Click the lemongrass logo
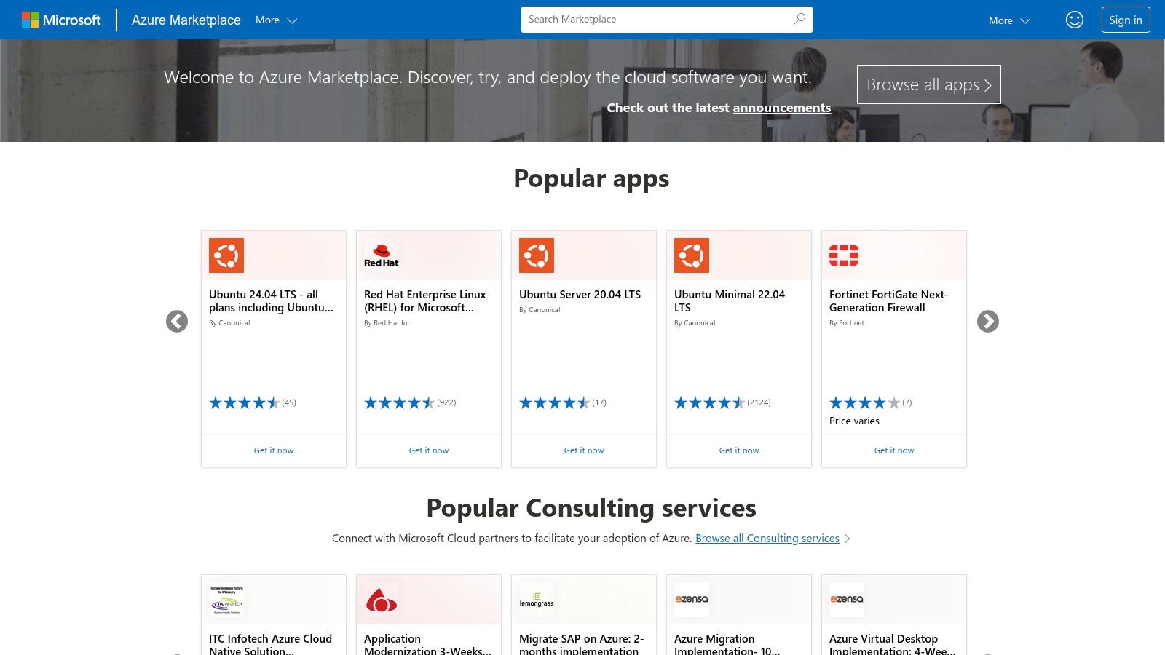The height and width of the screenshot is (655, 1165). 537,600
